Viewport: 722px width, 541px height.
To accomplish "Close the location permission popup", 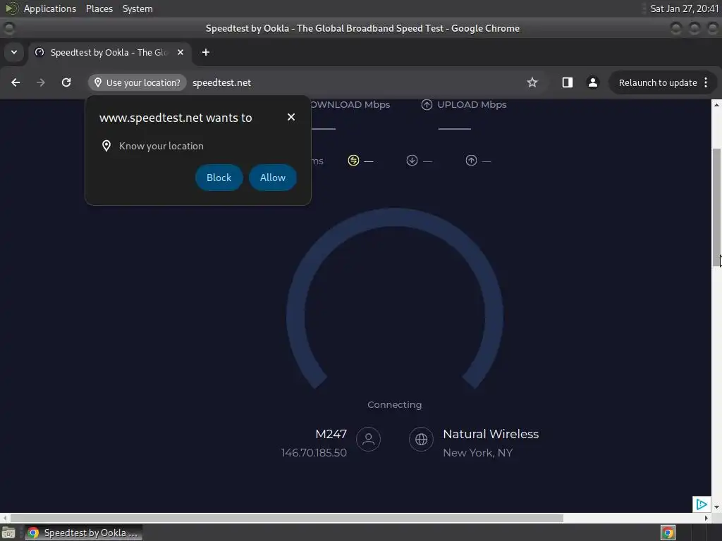I will coord(291,117).
